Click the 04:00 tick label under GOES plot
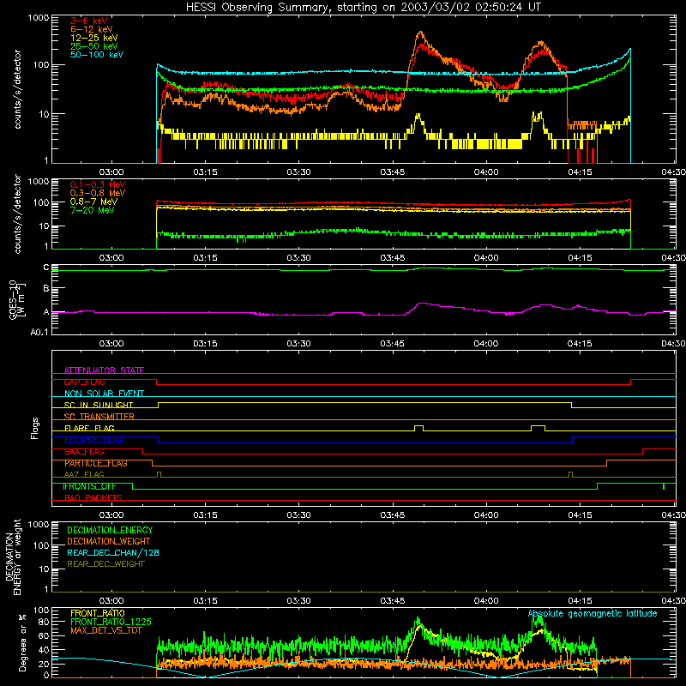The height and width of the screenshot is (686, 686). 486,344
